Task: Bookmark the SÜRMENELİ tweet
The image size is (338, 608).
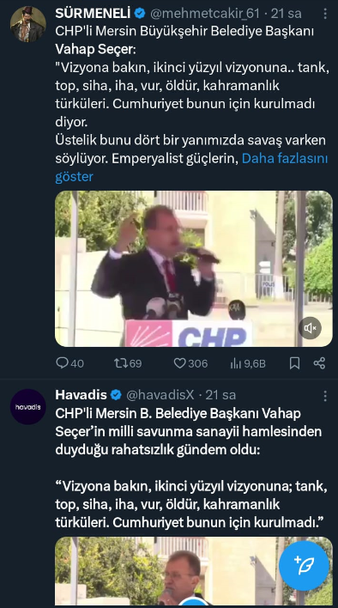Action: tap(294, 363)
